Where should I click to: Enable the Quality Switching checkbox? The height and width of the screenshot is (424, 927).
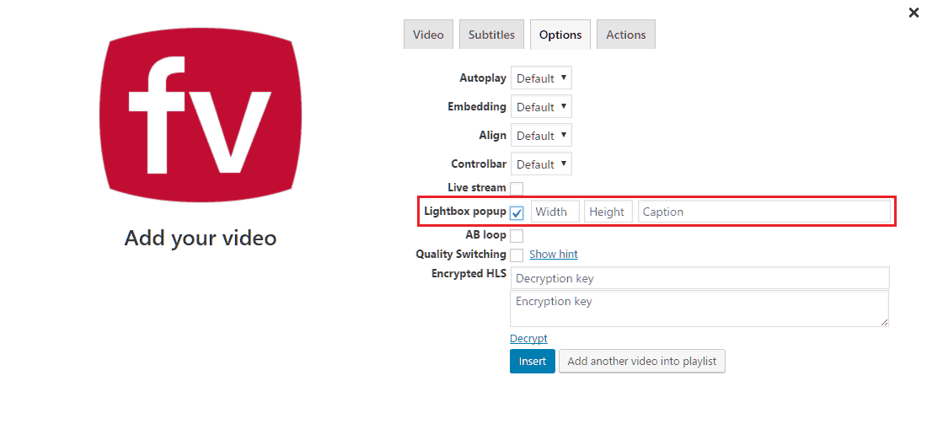[517, 255]
